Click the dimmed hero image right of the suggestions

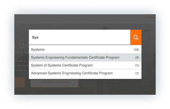click(x=149, y=59)
